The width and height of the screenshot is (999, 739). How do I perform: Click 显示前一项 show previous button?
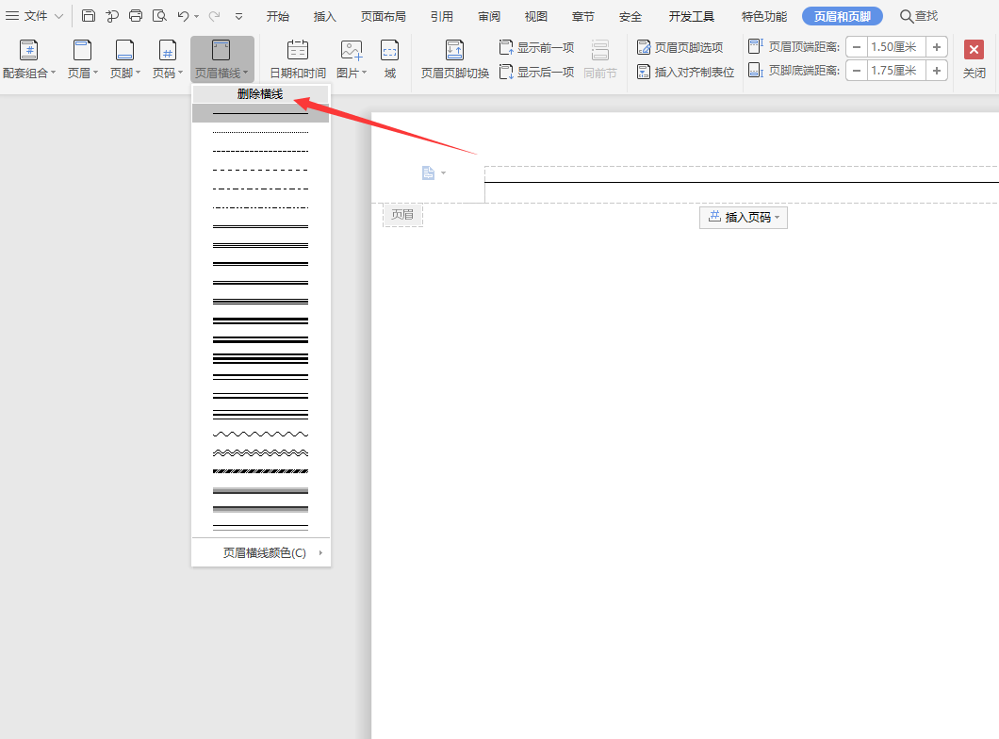pos(536,47)
